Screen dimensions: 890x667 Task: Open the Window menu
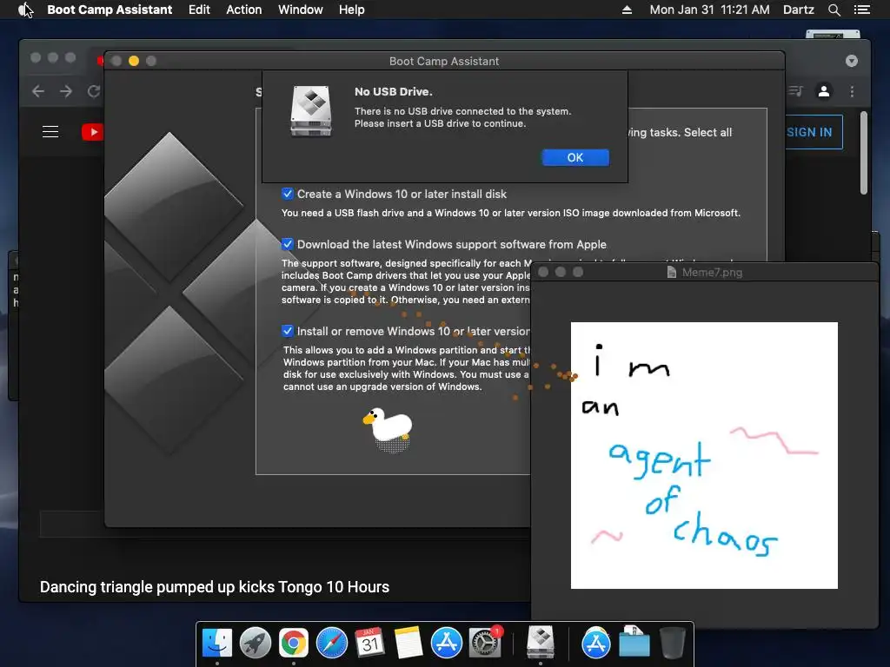pos(300,10)
